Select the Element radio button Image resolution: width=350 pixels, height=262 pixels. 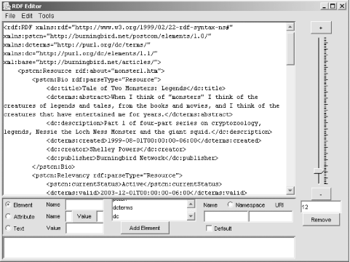[8, 205]
